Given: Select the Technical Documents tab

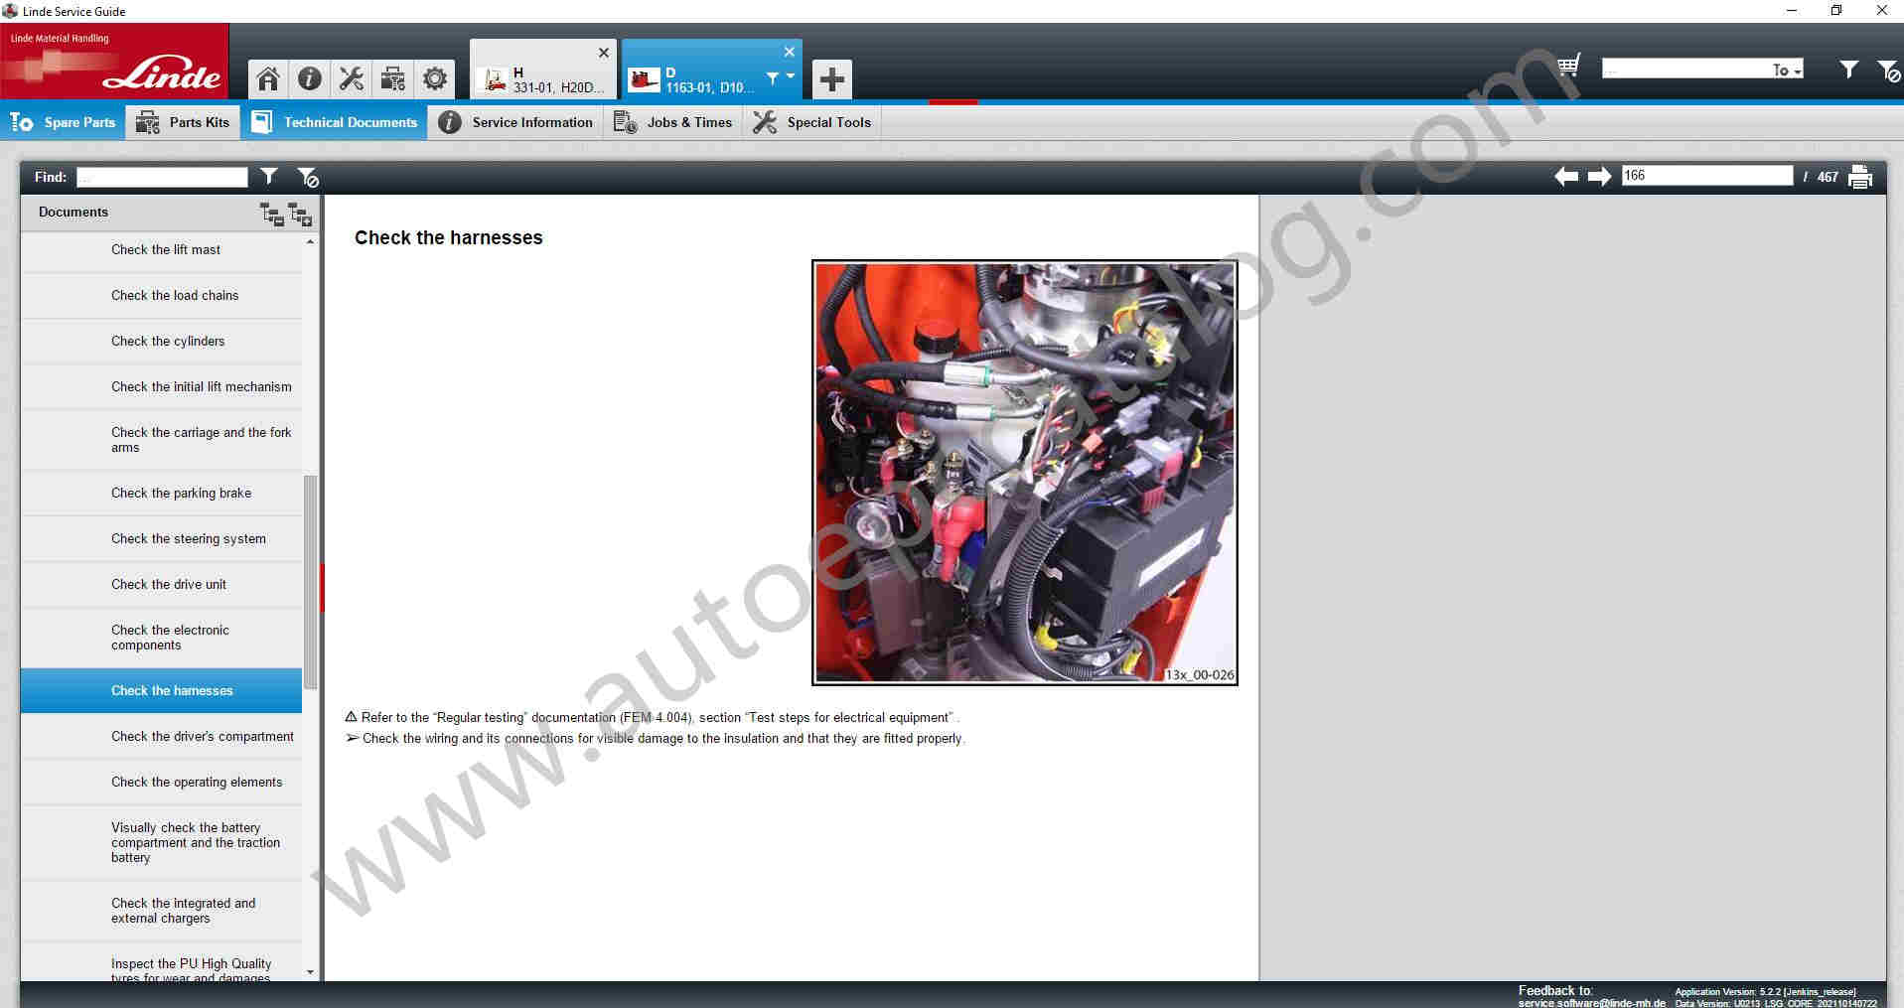Looking at the screenshot, I should [334, 122].
